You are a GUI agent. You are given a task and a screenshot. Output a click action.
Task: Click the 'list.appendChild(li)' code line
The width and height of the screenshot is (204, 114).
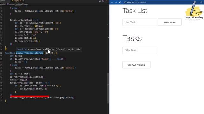[x=27, y=41]
